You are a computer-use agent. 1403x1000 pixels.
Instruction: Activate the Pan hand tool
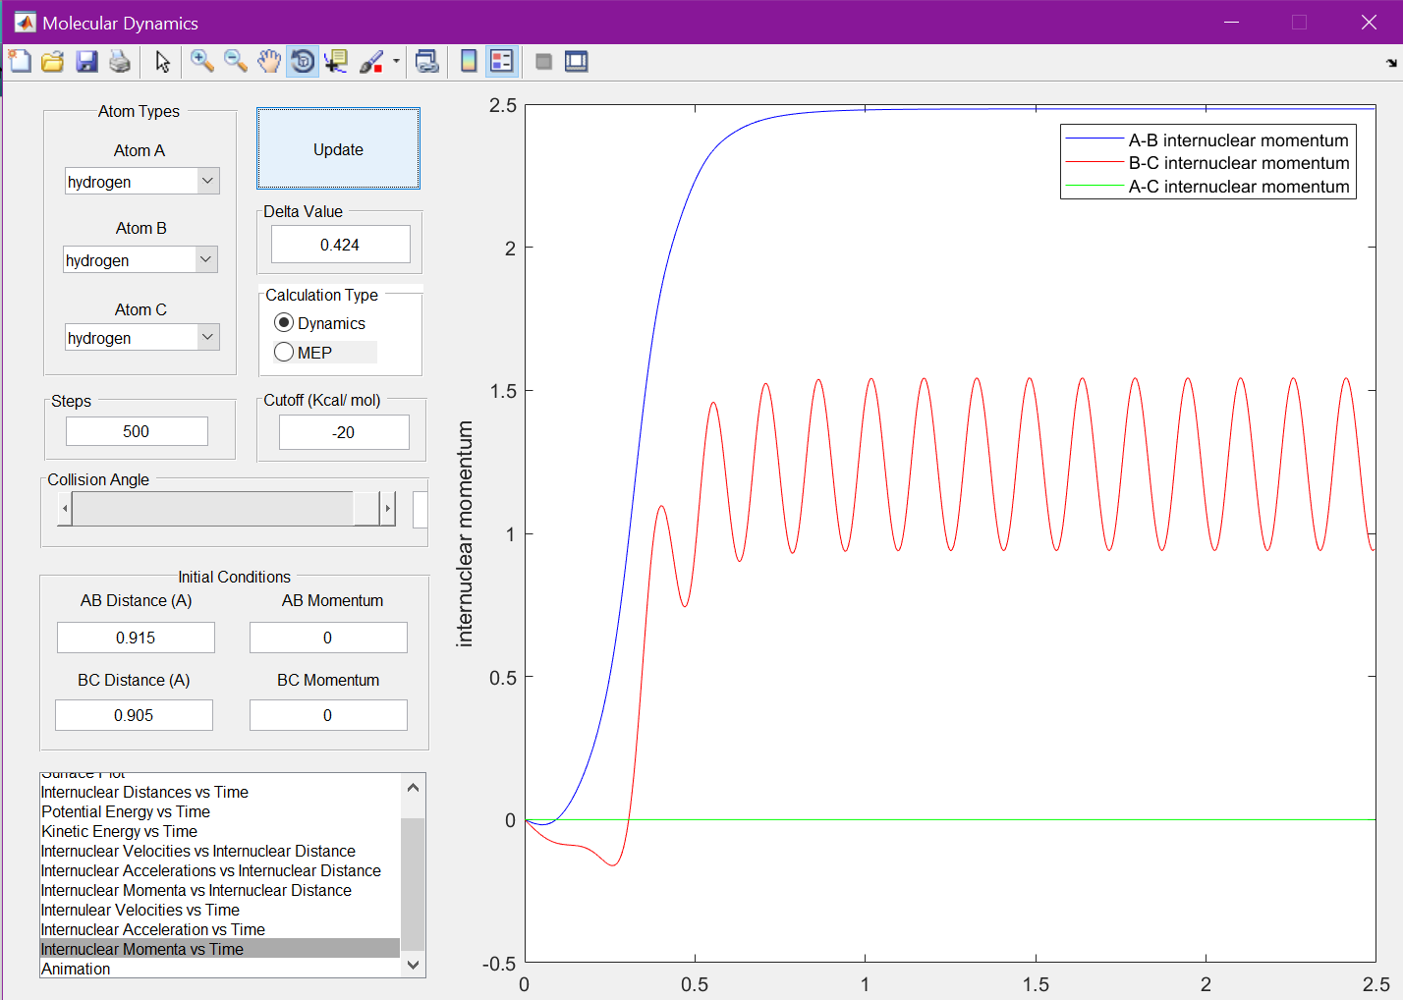click(269, 62)
